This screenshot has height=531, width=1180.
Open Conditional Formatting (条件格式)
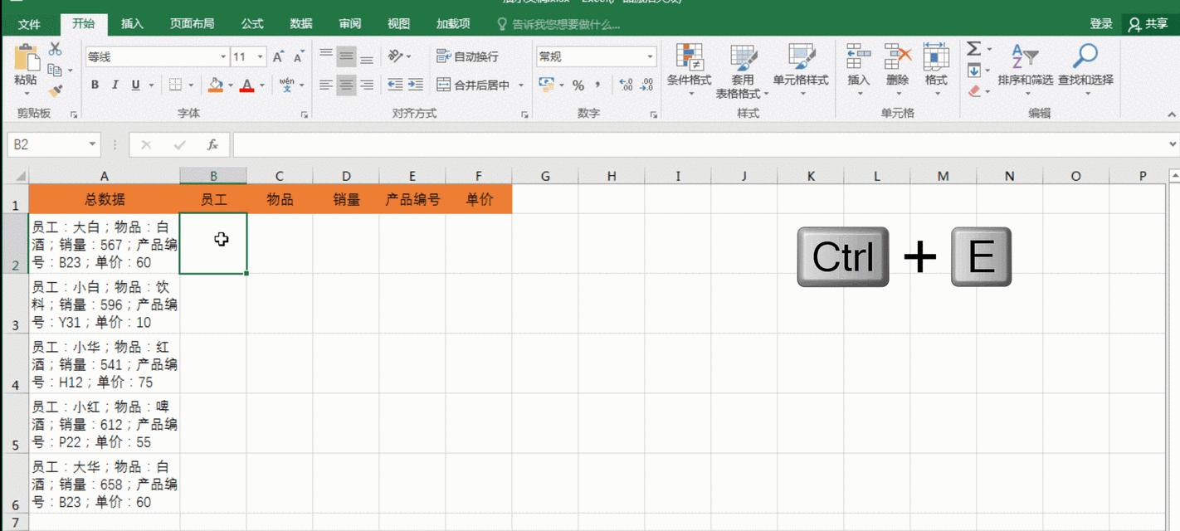click(x=690, y=71)
